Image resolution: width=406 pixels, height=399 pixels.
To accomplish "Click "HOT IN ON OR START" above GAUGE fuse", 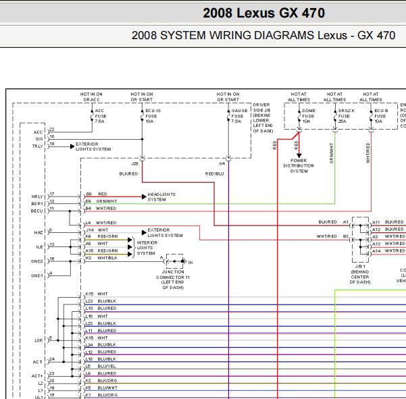I will coord(228,97).
